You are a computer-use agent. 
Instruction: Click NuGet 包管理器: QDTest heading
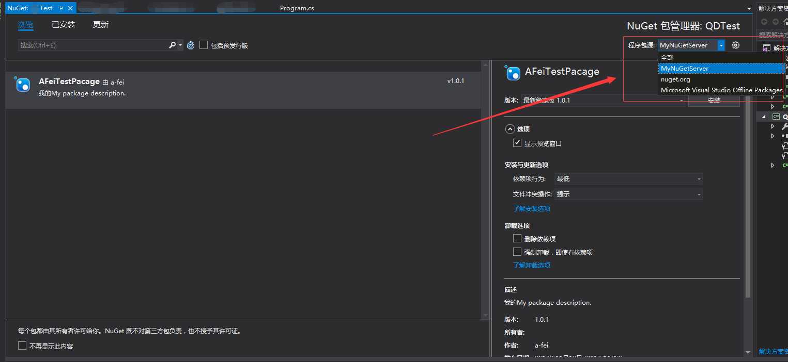[x=683, y=26]
